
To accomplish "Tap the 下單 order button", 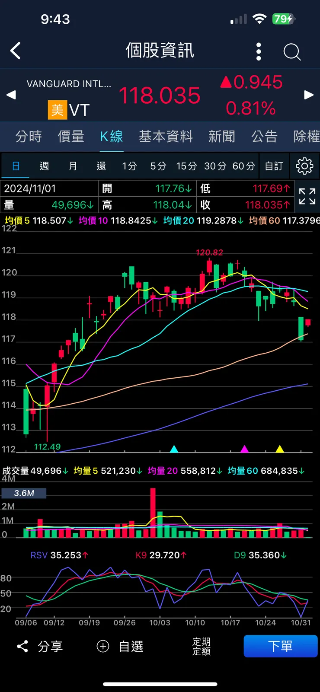I will pyautogui.click(x=281, y=646).
